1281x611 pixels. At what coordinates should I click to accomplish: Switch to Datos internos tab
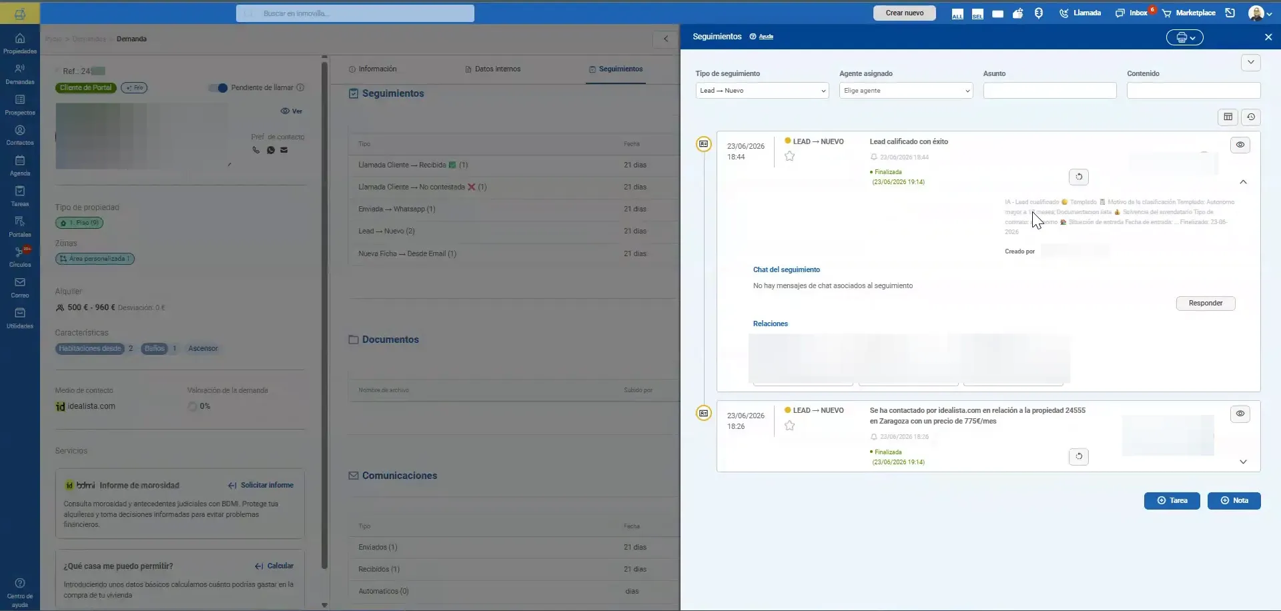[x=493, y=69]
